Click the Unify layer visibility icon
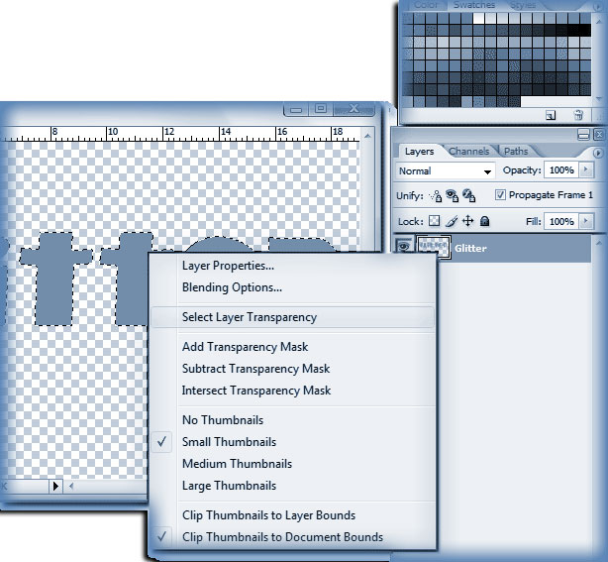Viewport: 608px width, 562px height. pos(452,195)
